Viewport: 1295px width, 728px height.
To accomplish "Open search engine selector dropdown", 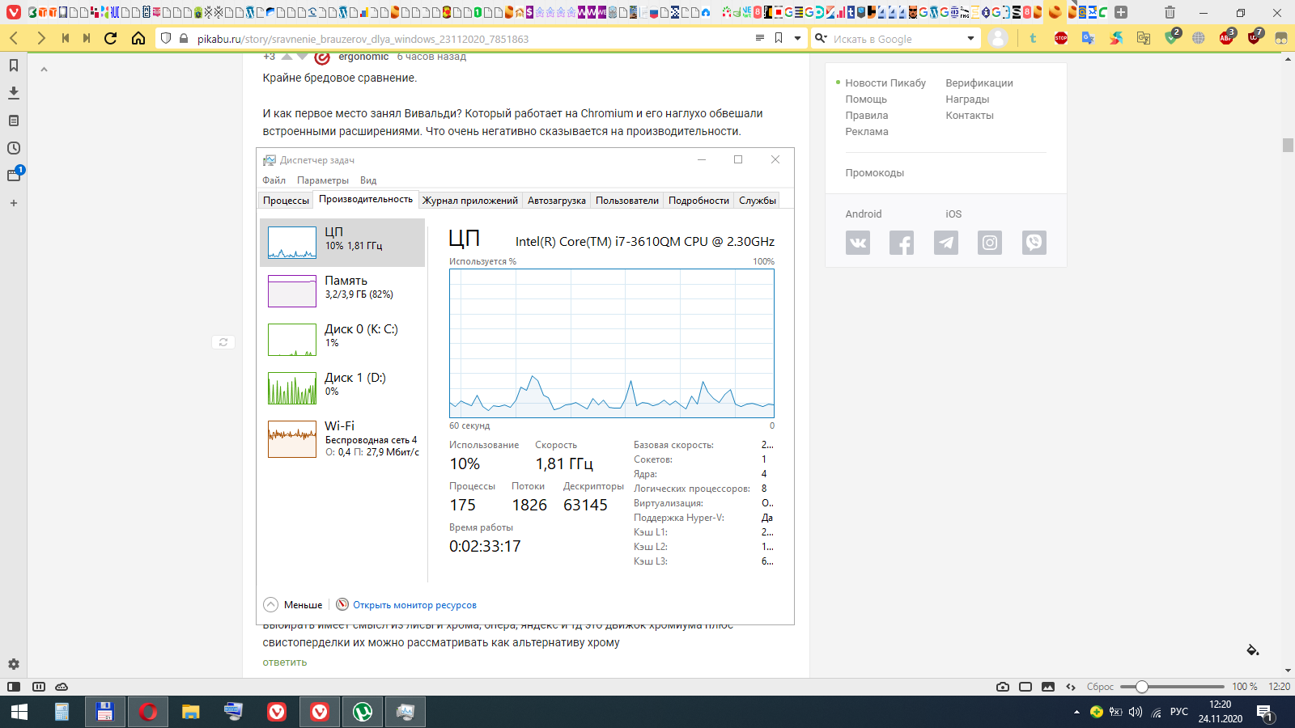I will pyautogui.click(x=821, y=38).
